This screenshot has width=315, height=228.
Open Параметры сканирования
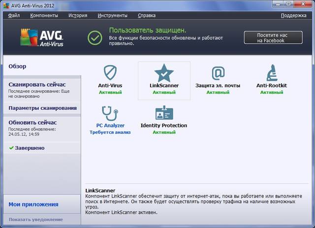42,108
